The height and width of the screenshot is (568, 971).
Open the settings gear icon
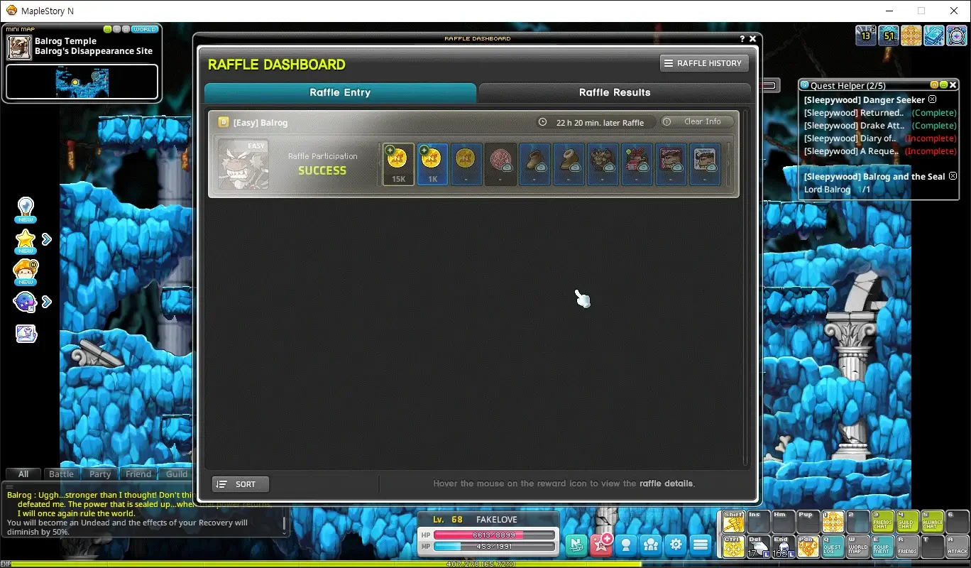point(676,545)
